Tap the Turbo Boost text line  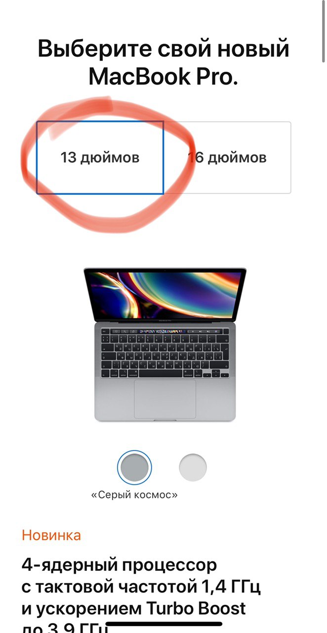(134, 607)
